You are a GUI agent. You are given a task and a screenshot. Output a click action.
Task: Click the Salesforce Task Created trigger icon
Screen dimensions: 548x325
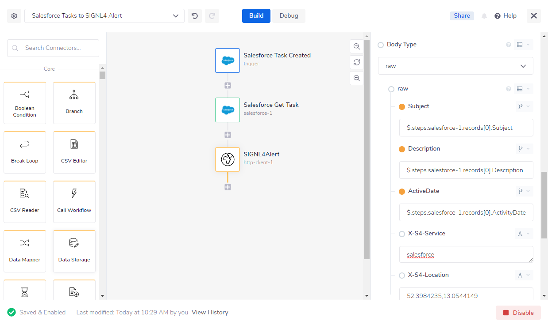pos(228,60)
